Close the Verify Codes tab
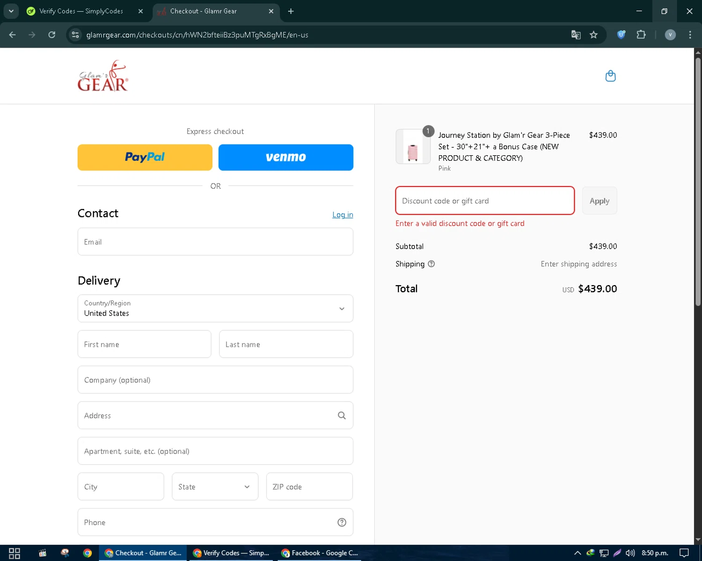The image size is (702, 561). pyautogui.click(x=140, y=11)
